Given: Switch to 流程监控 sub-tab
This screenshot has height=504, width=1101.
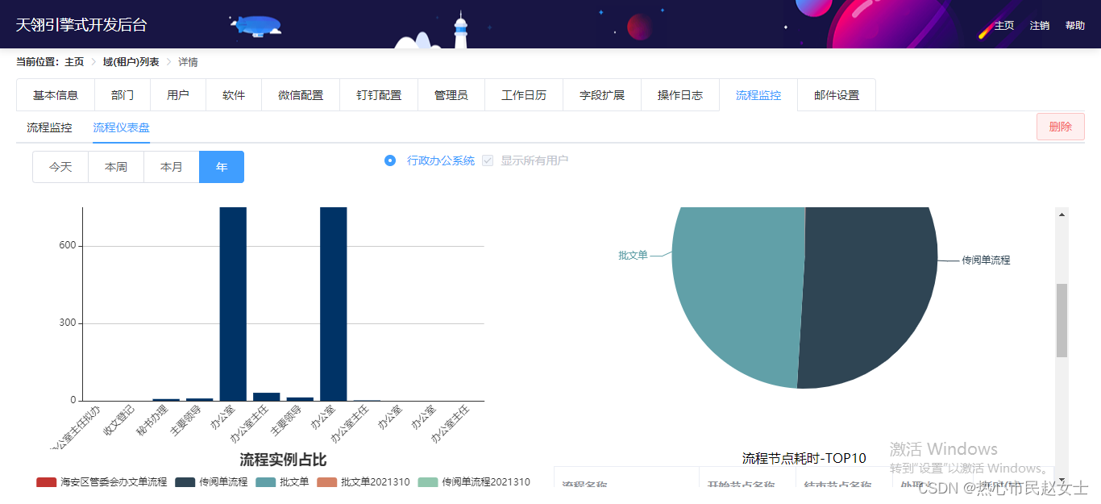Looking at the screenshot, I should 49,127.
